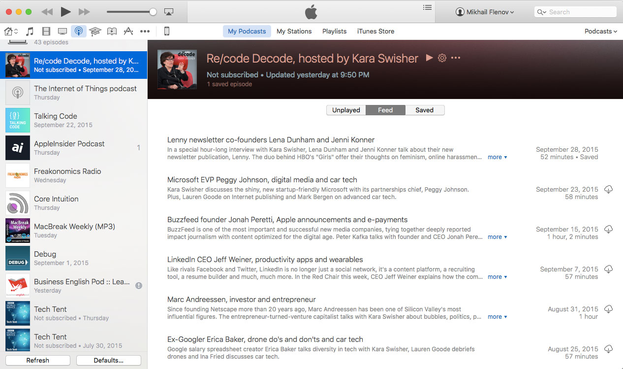Open Re/code Decode more options ellipsis
This screenshot has width=623, height=369.
pos(456,58)
